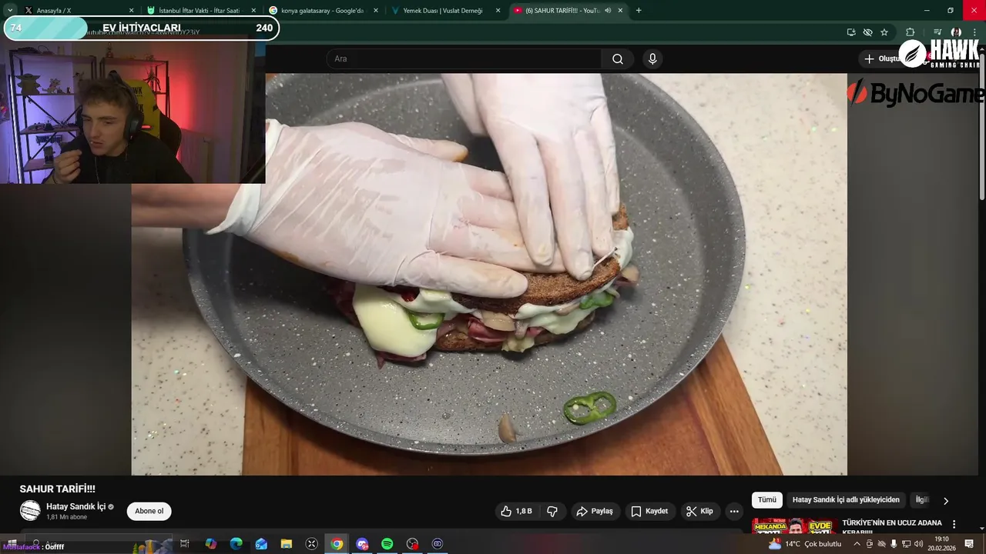
Task: Like the video with thumbs-up 1,8 B
Action: (517, 511)
